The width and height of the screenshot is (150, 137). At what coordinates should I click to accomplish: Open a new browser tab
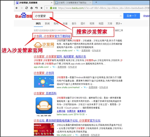coord(96,2)
